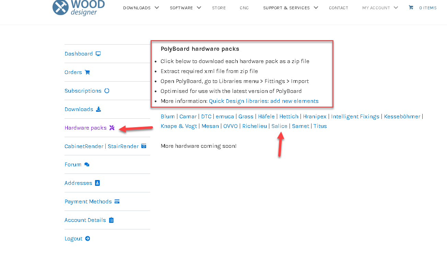Click 'Extract required xml file from zip file'
This screenshot has height=263, width=447.
tap(209, 71)
